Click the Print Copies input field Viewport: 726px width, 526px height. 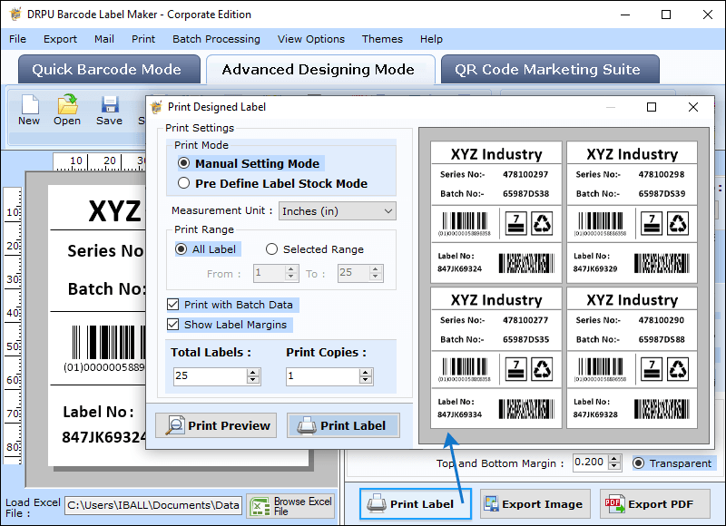(323, 376)
